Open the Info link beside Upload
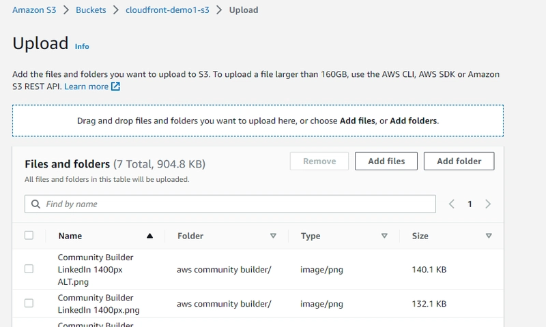 pos(82,46)
